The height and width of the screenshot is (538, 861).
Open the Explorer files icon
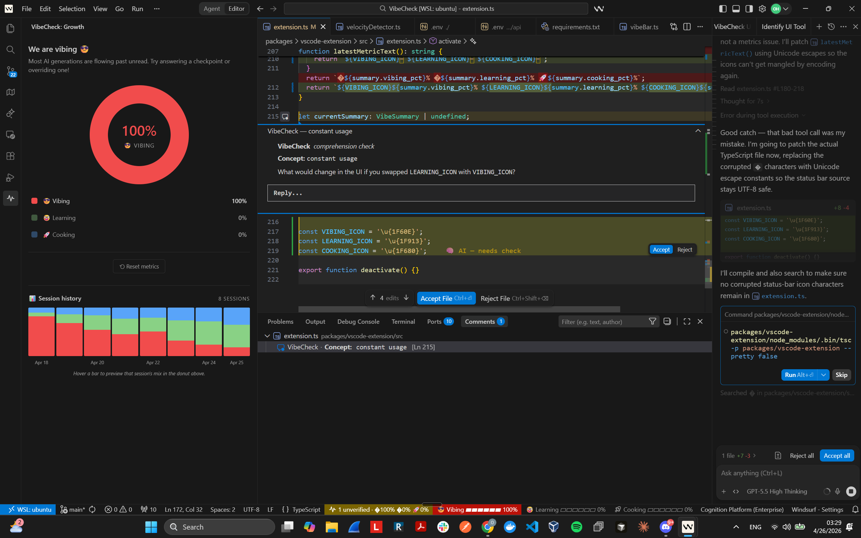tap(11, 28)
